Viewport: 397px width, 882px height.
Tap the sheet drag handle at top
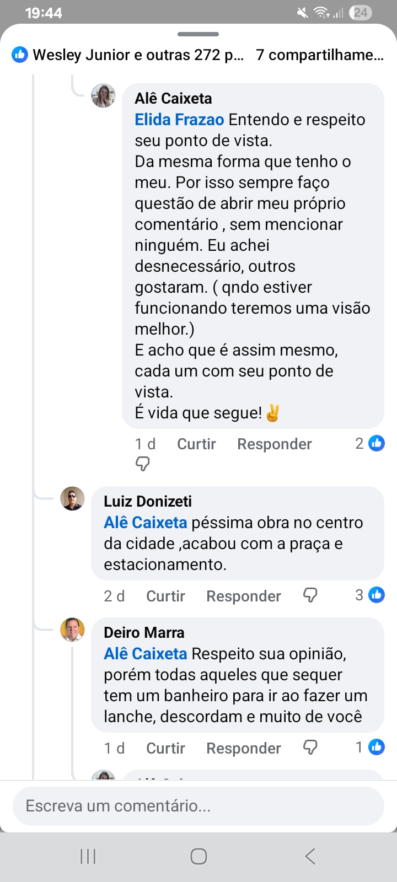click(x=198, y=34)
